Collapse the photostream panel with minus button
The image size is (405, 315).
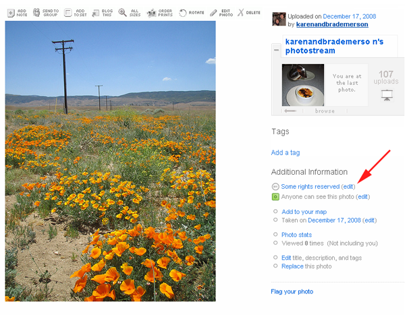click(x=276, y=50)
